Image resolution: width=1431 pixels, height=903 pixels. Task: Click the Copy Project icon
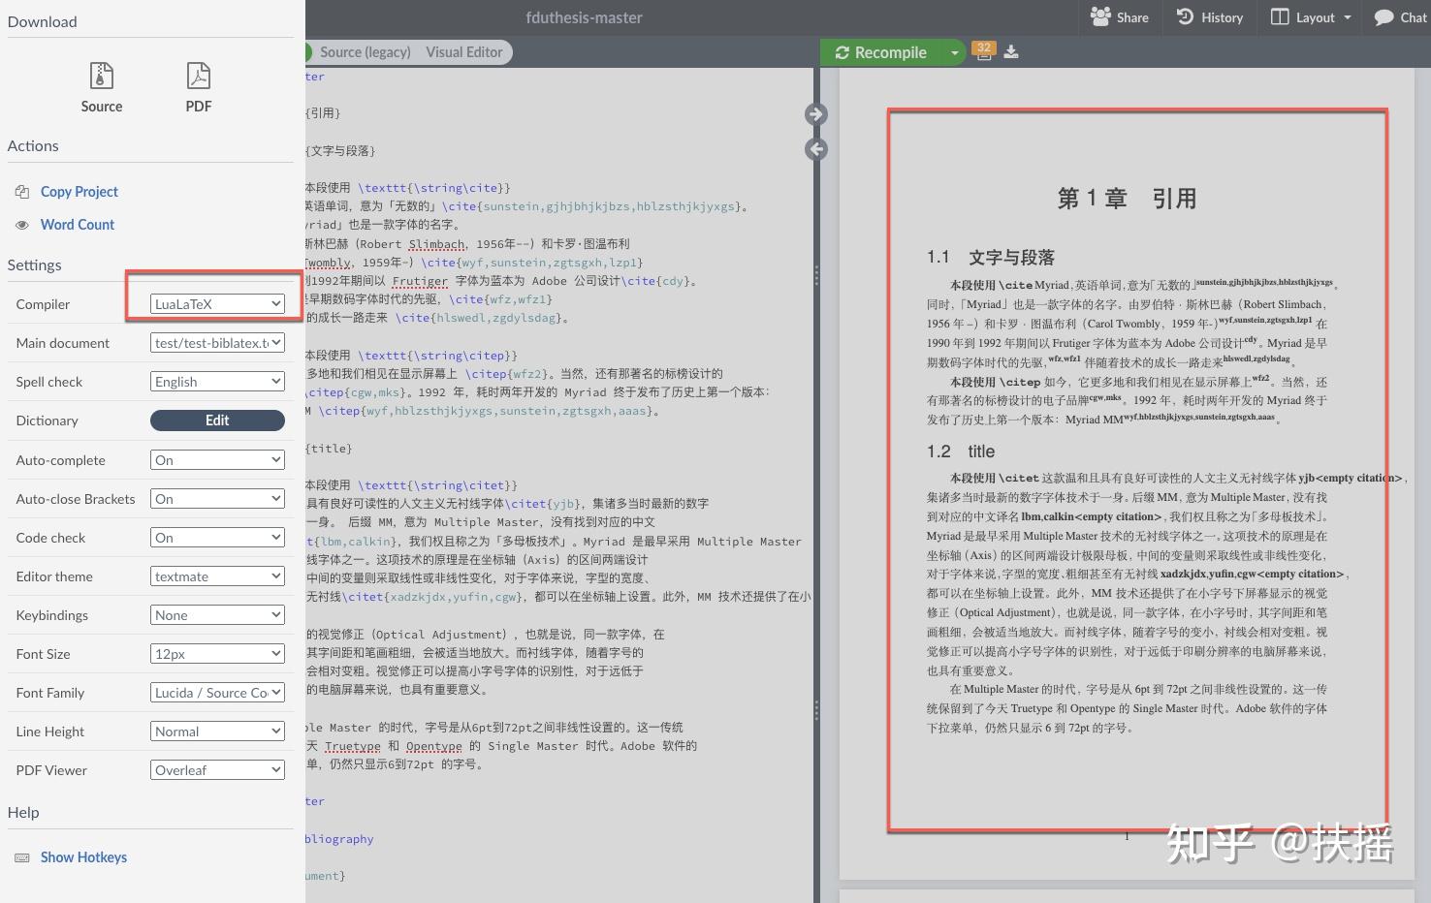[x=22, y=192]
